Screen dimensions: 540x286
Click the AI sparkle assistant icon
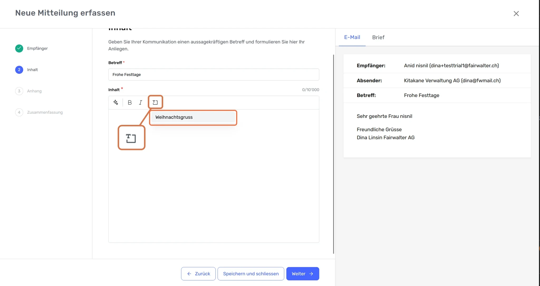[115, 102]
